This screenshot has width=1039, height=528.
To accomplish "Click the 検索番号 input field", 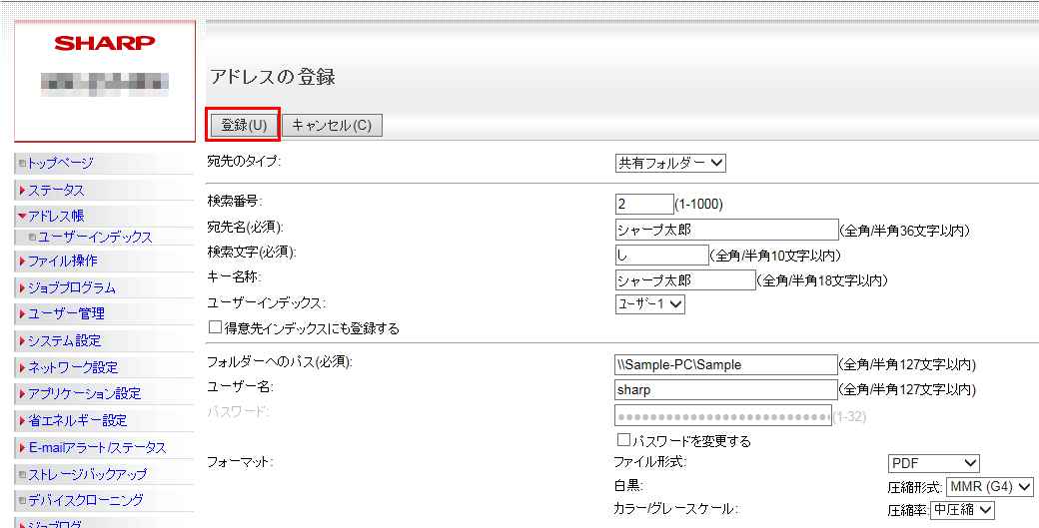I will (x=644, y=204).
